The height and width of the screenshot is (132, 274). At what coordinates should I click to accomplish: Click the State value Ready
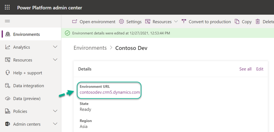[x=86, y=110]
